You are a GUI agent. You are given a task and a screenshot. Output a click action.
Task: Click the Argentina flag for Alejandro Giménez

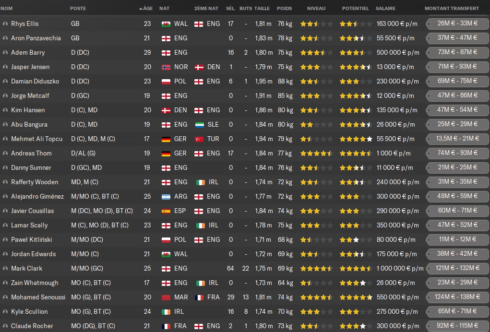click(x=167, y=196)
